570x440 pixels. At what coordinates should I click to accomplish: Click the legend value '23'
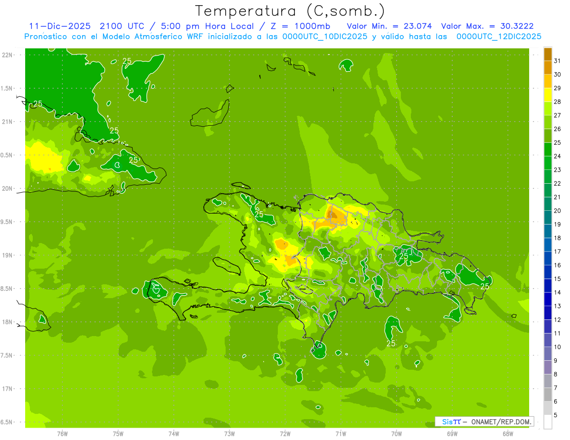[x=558, y=170]
